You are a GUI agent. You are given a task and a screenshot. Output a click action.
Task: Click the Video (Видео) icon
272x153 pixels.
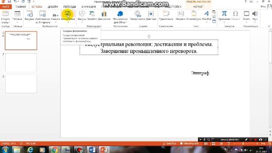246,14
